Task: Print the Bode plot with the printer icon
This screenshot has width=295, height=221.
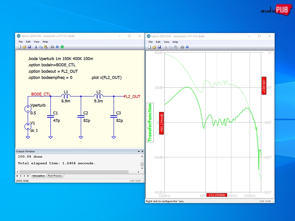Action: click(182, 47)
